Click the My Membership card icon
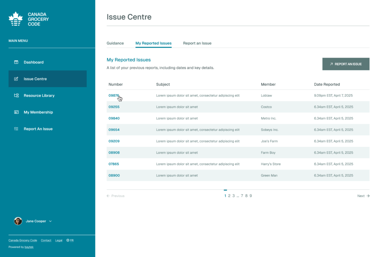381x257 pixels. (x=16, y=112)
